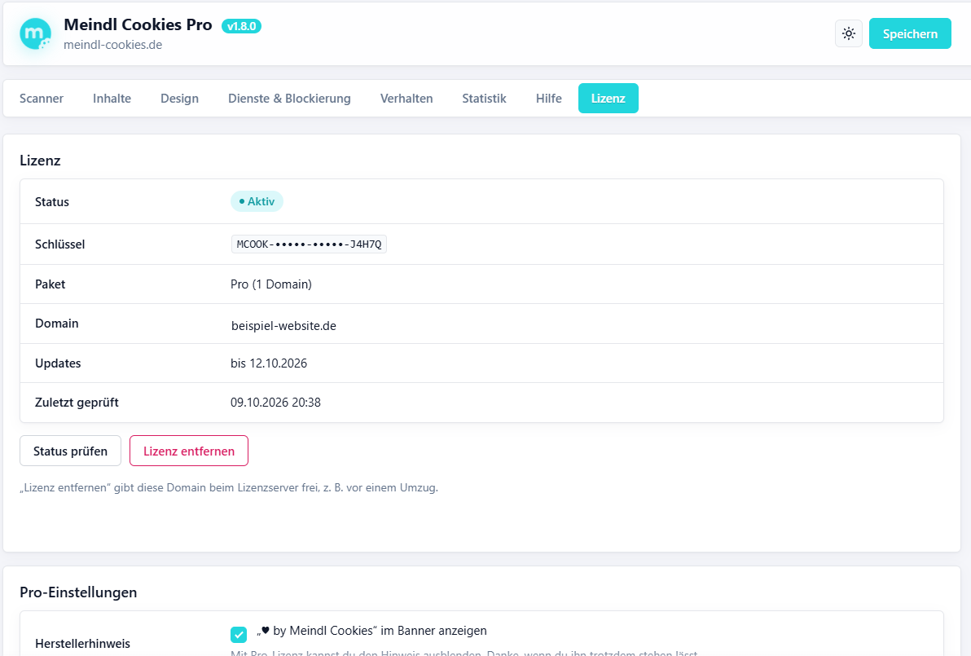Click the Aktiv status badge
This screenshot has width=971, height=656.
257,201
